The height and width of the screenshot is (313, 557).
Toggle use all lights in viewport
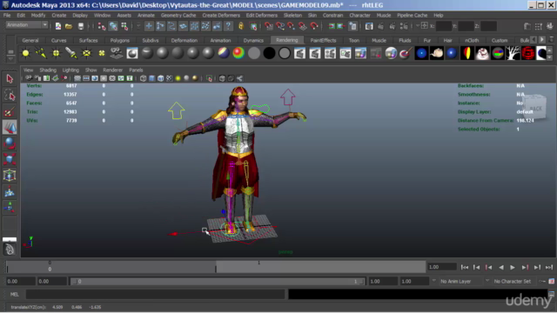coord(178,78)
